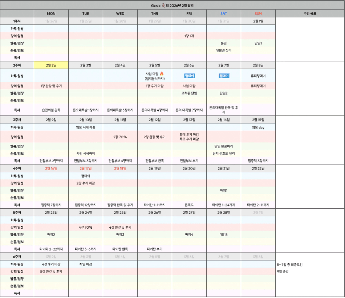345x298 pixels.
Task: Click the genie emoji in the calendar title
Action: 163,5
